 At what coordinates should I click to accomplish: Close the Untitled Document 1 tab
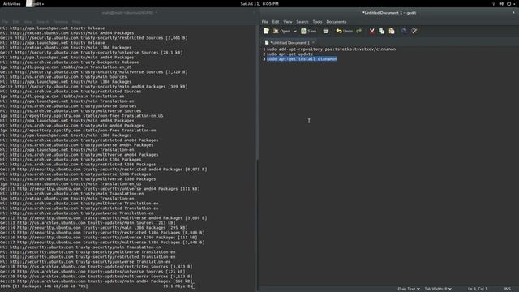[314, 42]
